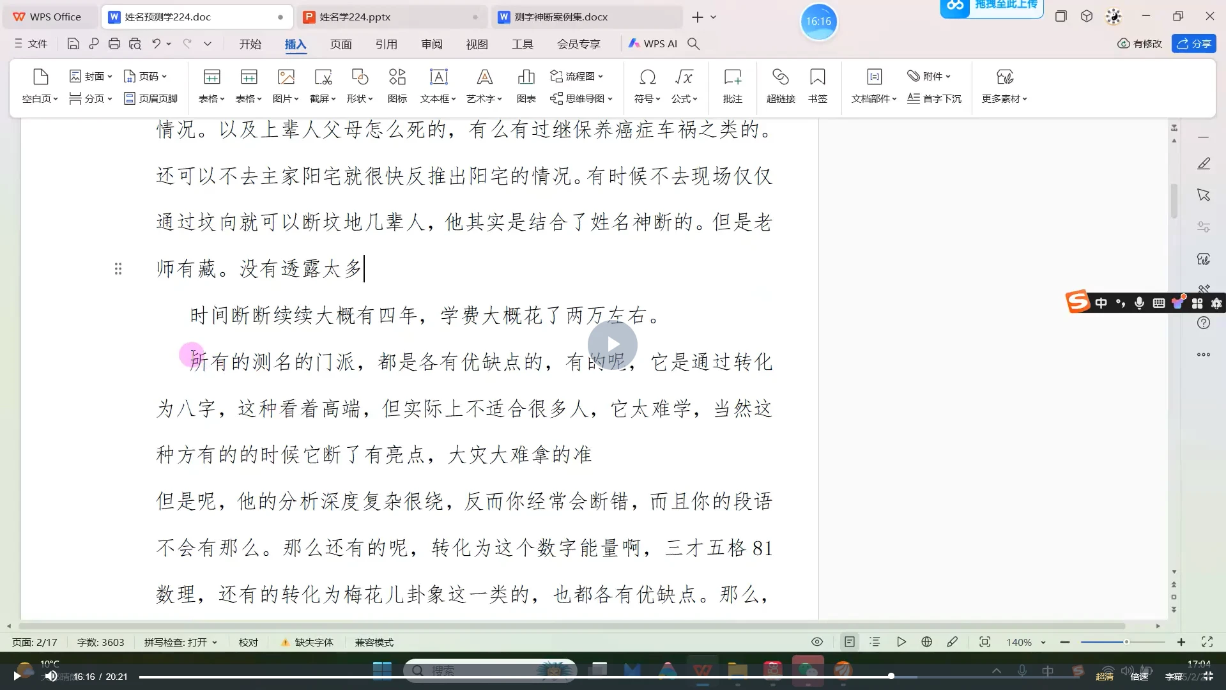Open the 140% zoom level dropdown
1226x690 pixels.
click(x=1026, y=642)
